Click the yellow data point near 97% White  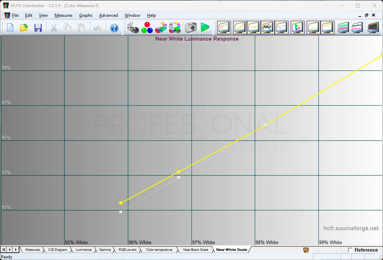coord(179,172)
